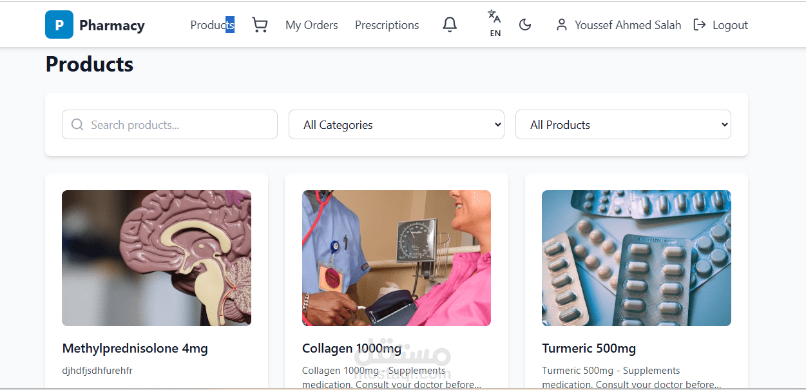Select Collagen 1000mg product title
Viewport: 806px width, 390px height.
pyautogui.click(x=352, y=349)
